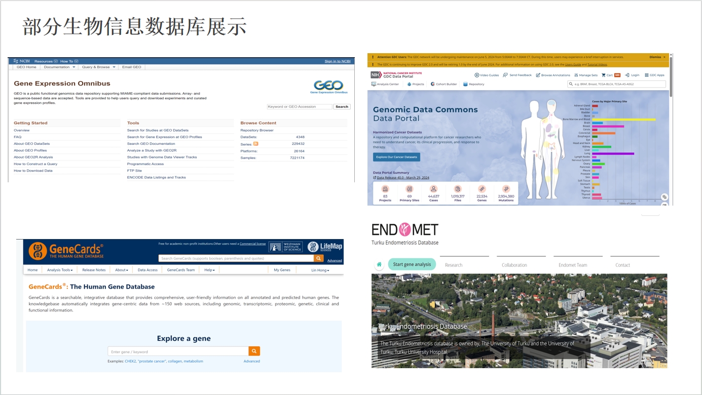This screenshot has height=395, width=702.
Task: Click Explore a gene search magnifier button
Action: pos(254,351)
